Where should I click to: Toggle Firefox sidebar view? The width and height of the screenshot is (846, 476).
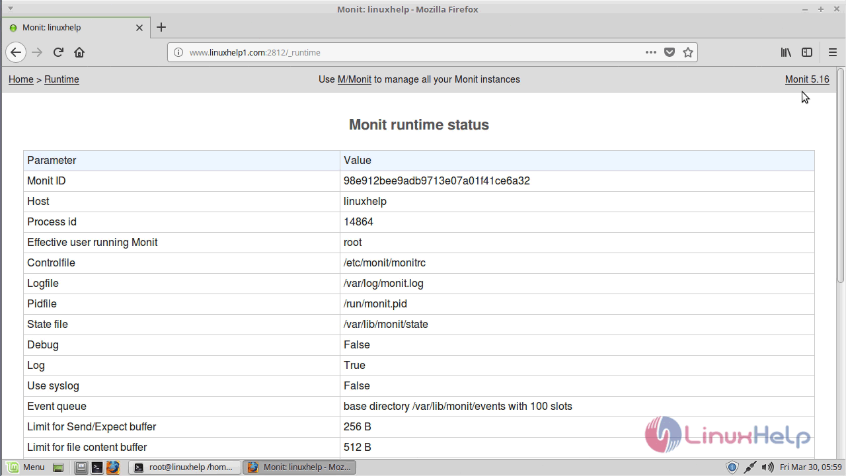click(807, 52)
